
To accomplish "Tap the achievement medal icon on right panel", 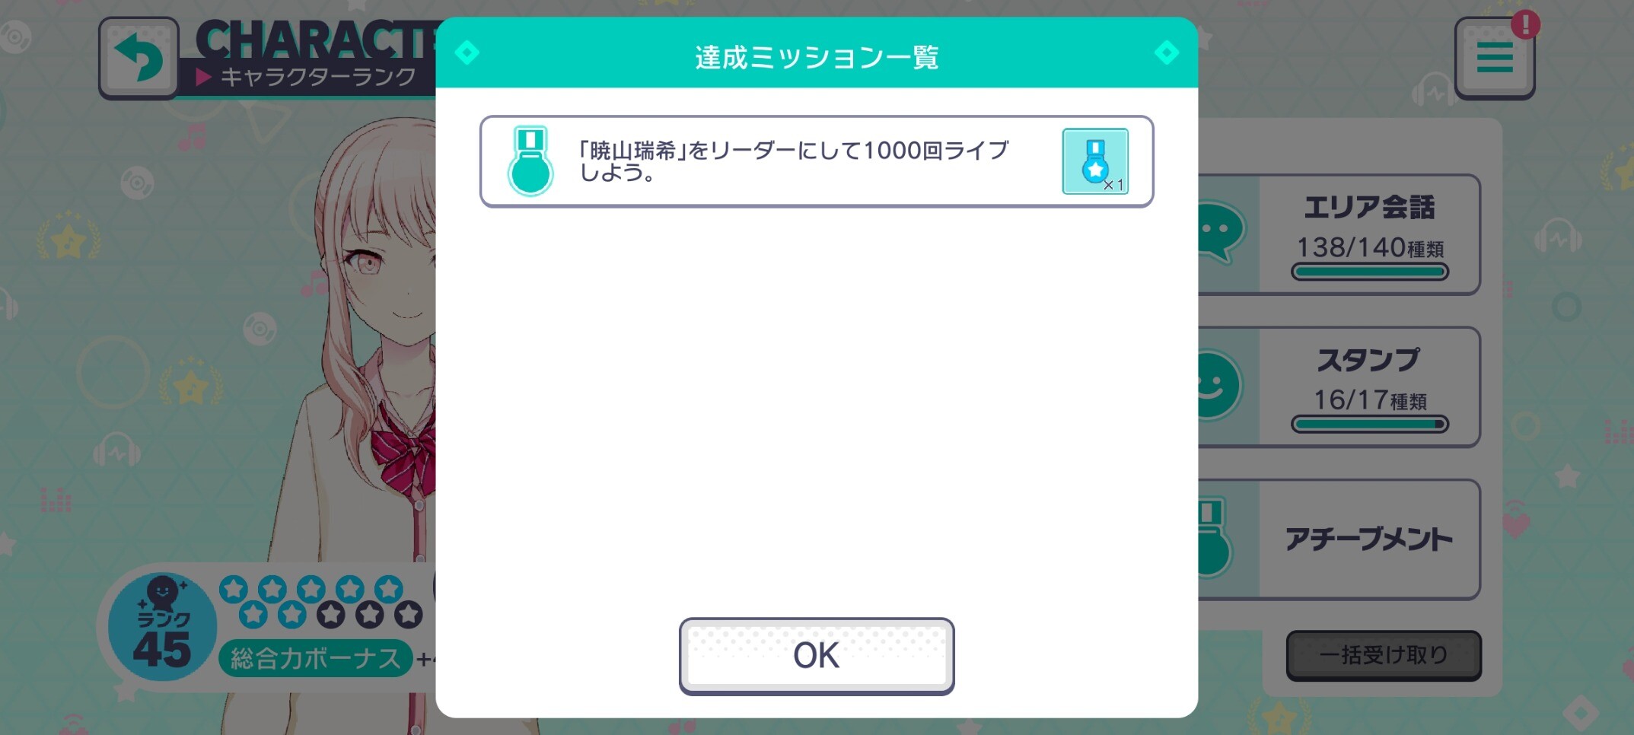I will (x=1215, y=538).
